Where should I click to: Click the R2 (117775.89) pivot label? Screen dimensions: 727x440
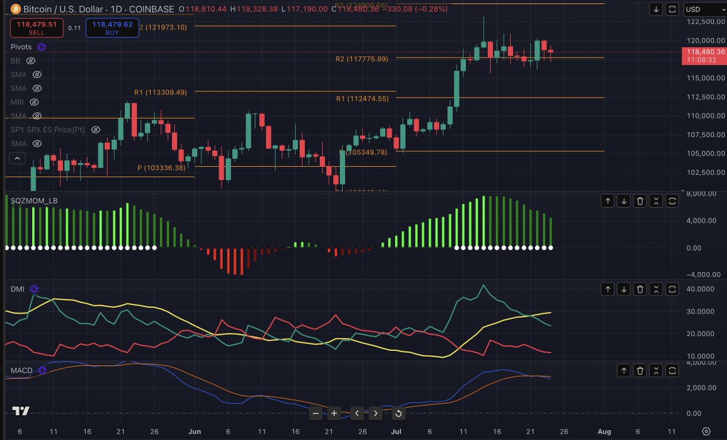click(x=362, y=59)
